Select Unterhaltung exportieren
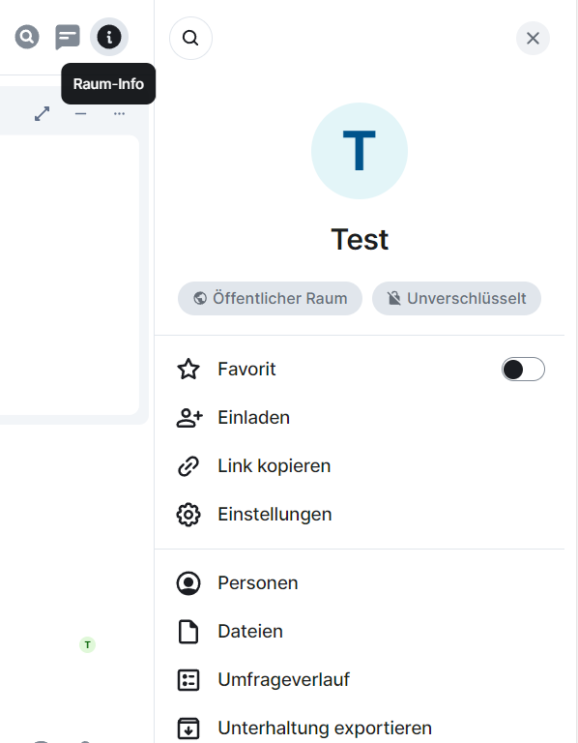578x743 pixels. click(x=360, y=728)
